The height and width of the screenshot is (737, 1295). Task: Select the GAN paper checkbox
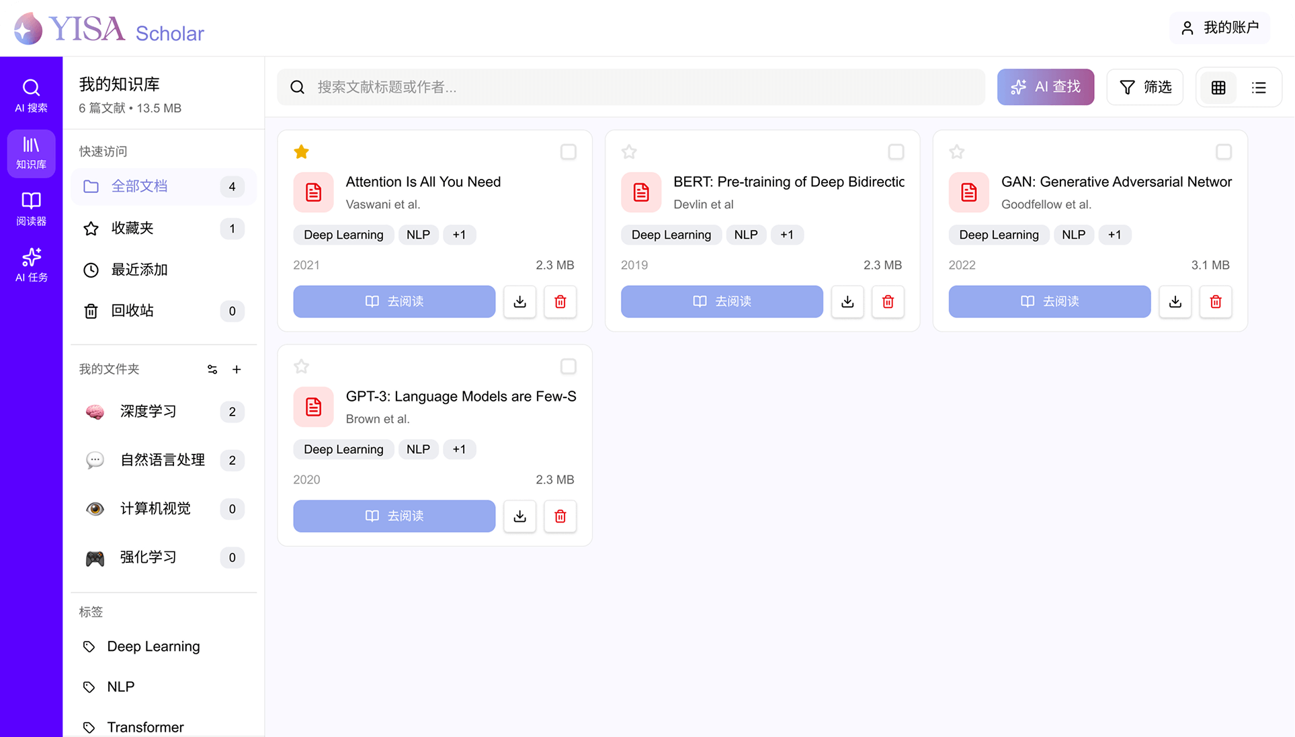[x=1223, y=152]
